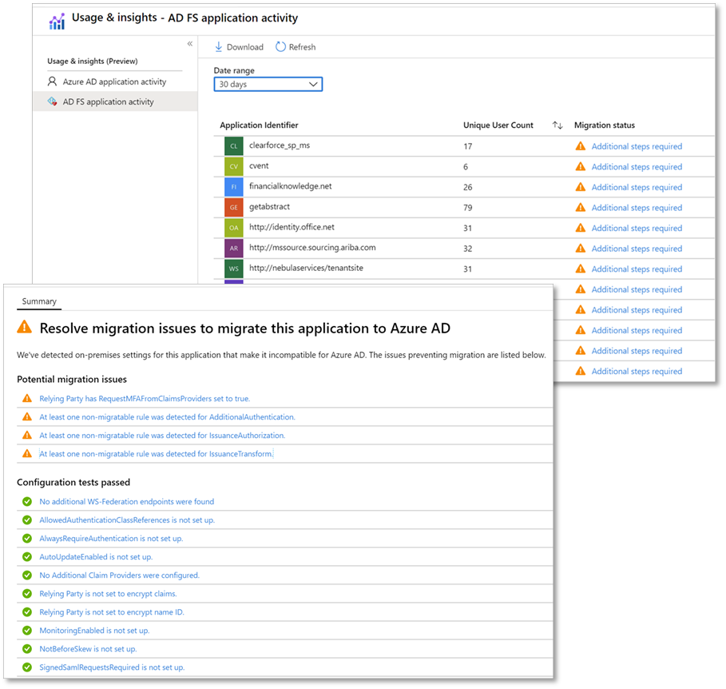The width and height of the screenshot is (726, 689).
Task: Open AlwaysRequireAuthentication not set up result
Action: click(111, 539)
